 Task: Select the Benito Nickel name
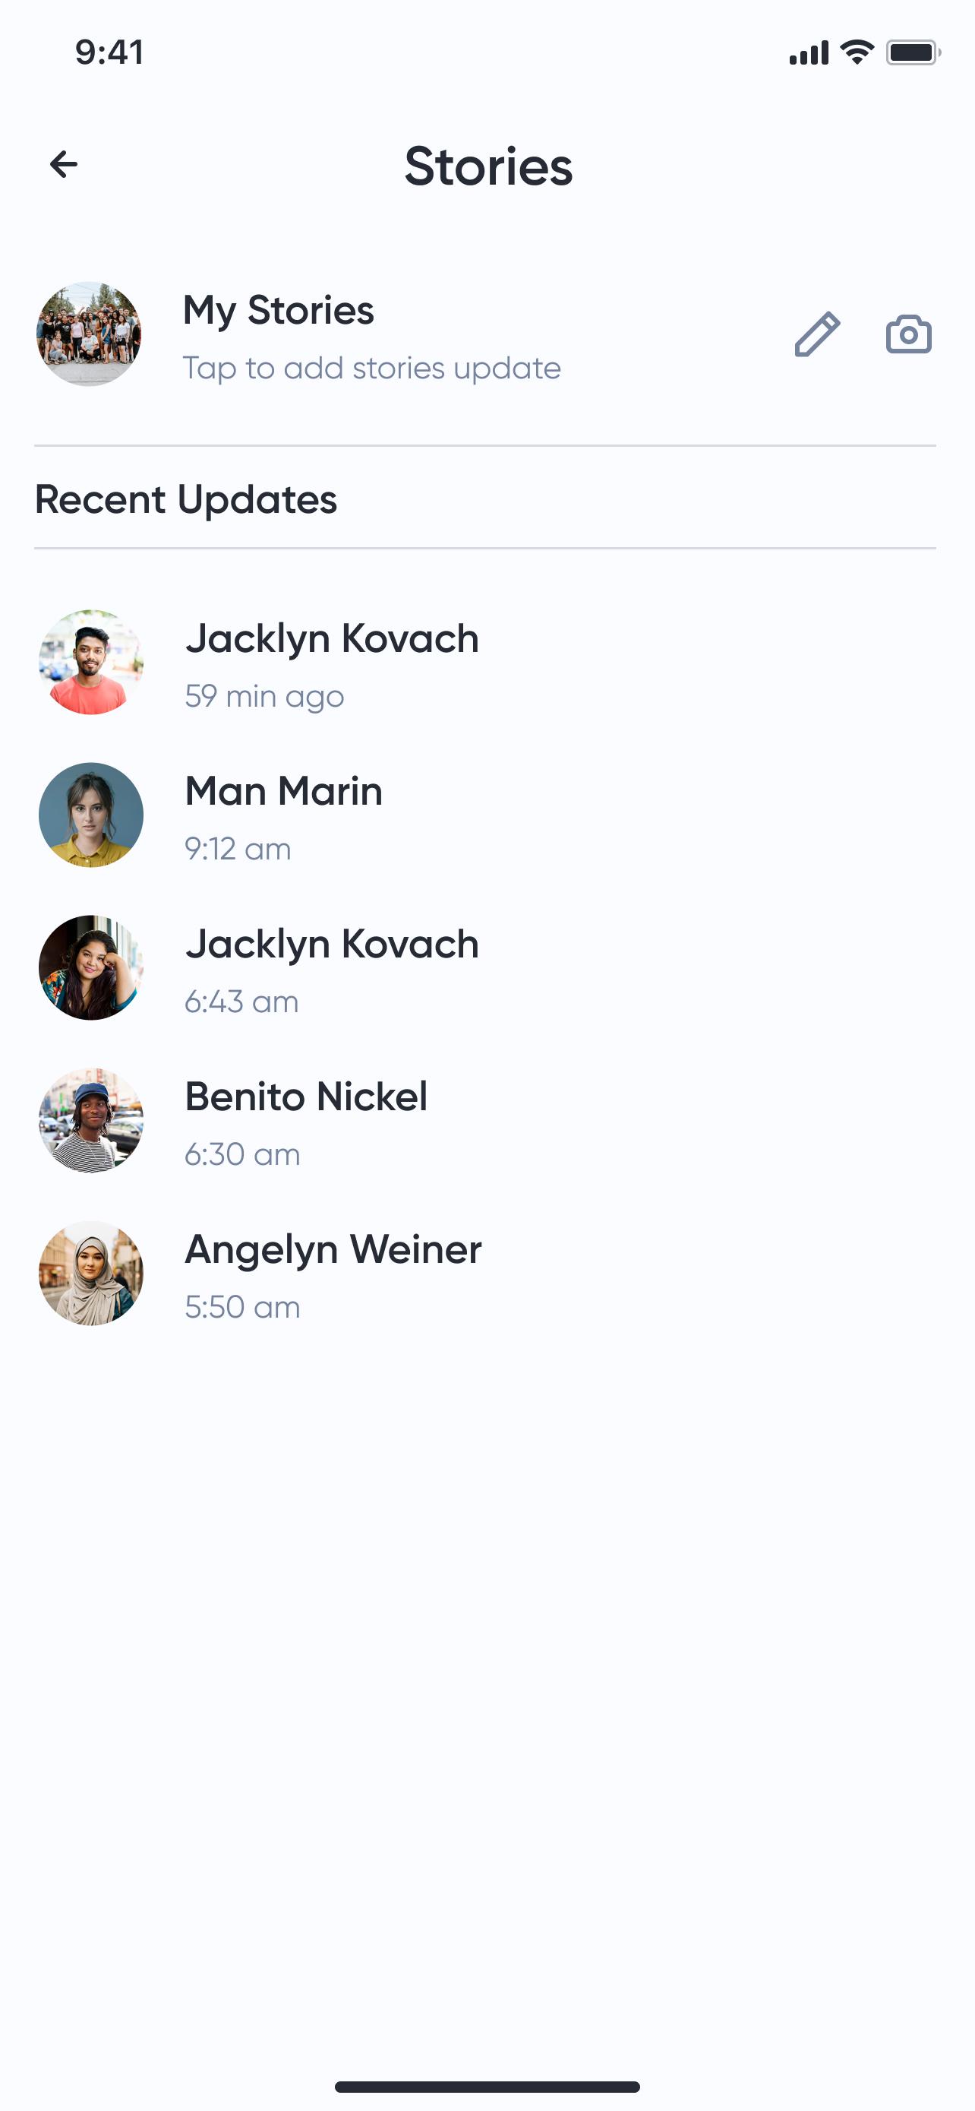(x=306, y=1097)
